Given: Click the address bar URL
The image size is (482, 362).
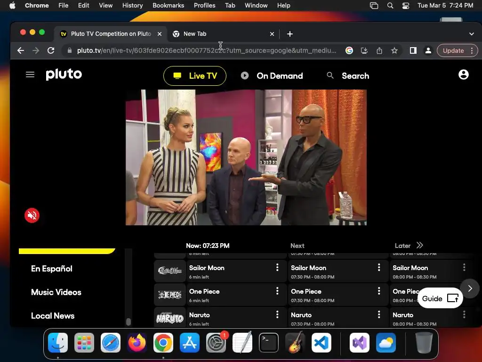Looking at the screenshot, I should click(x=207, y=50).
